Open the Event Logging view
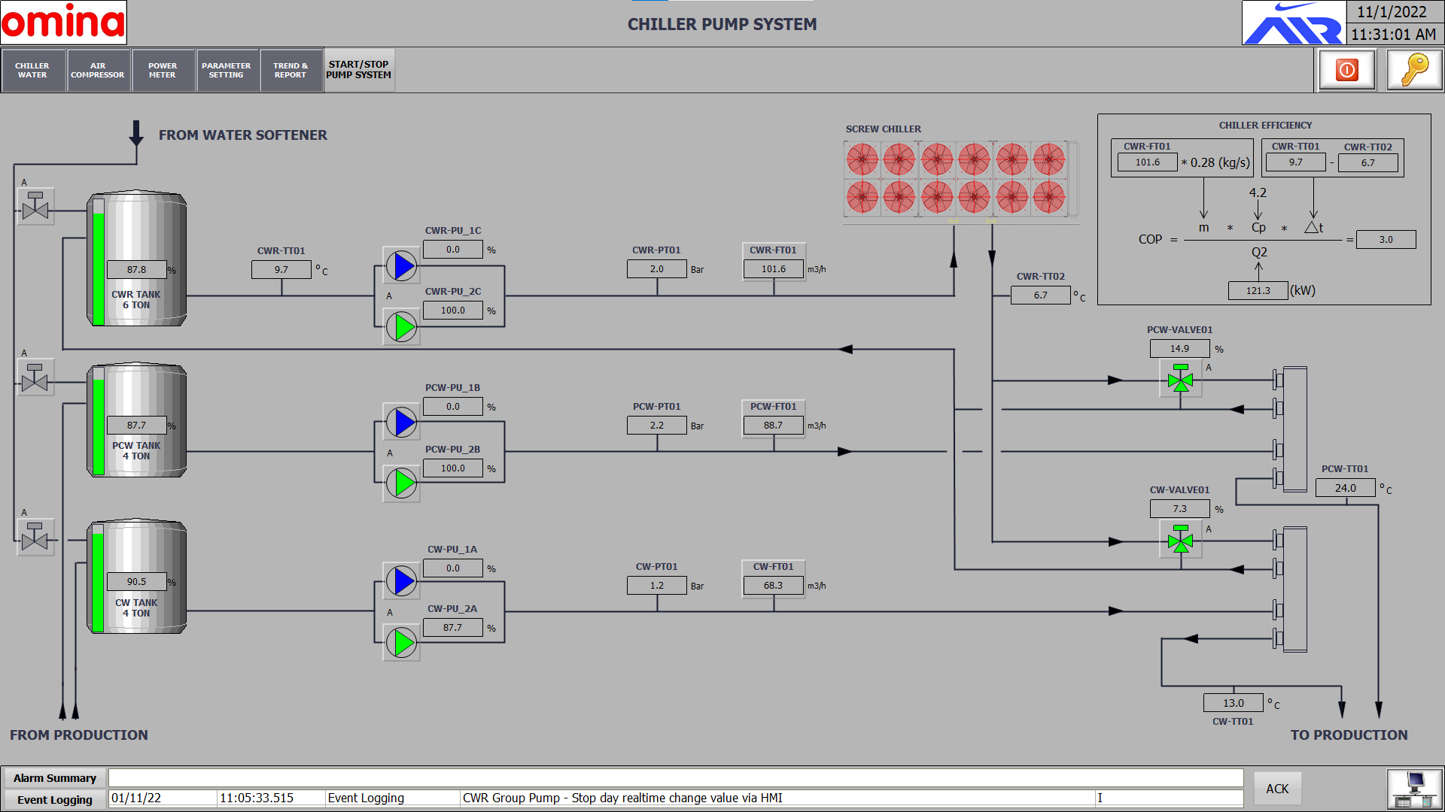Viewport: 1445px width, 812px height. coord(55,799)
